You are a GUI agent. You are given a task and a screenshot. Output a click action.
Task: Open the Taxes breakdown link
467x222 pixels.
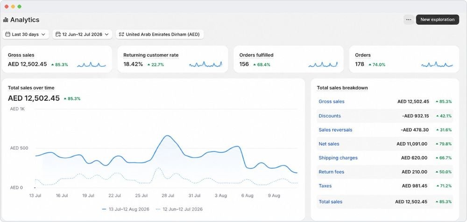pyautogui.click(x=325, y=186)
